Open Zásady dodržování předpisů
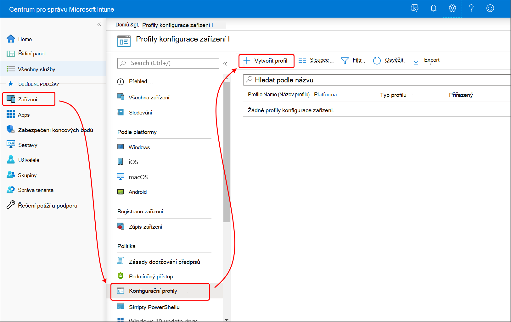Image resolution: width=511 pixels, height=322 pixels. (164, 262)
